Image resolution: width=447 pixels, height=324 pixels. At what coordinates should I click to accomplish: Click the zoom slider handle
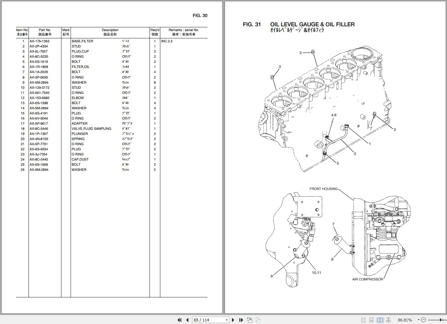point(441,320)
